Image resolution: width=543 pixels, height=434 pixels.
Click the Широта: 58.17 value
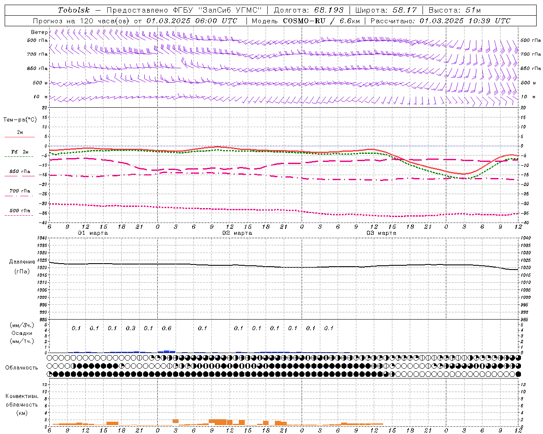(x=386, y=10)
